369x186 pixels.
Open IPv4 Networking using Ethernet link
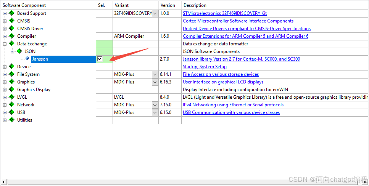[233, 105]
